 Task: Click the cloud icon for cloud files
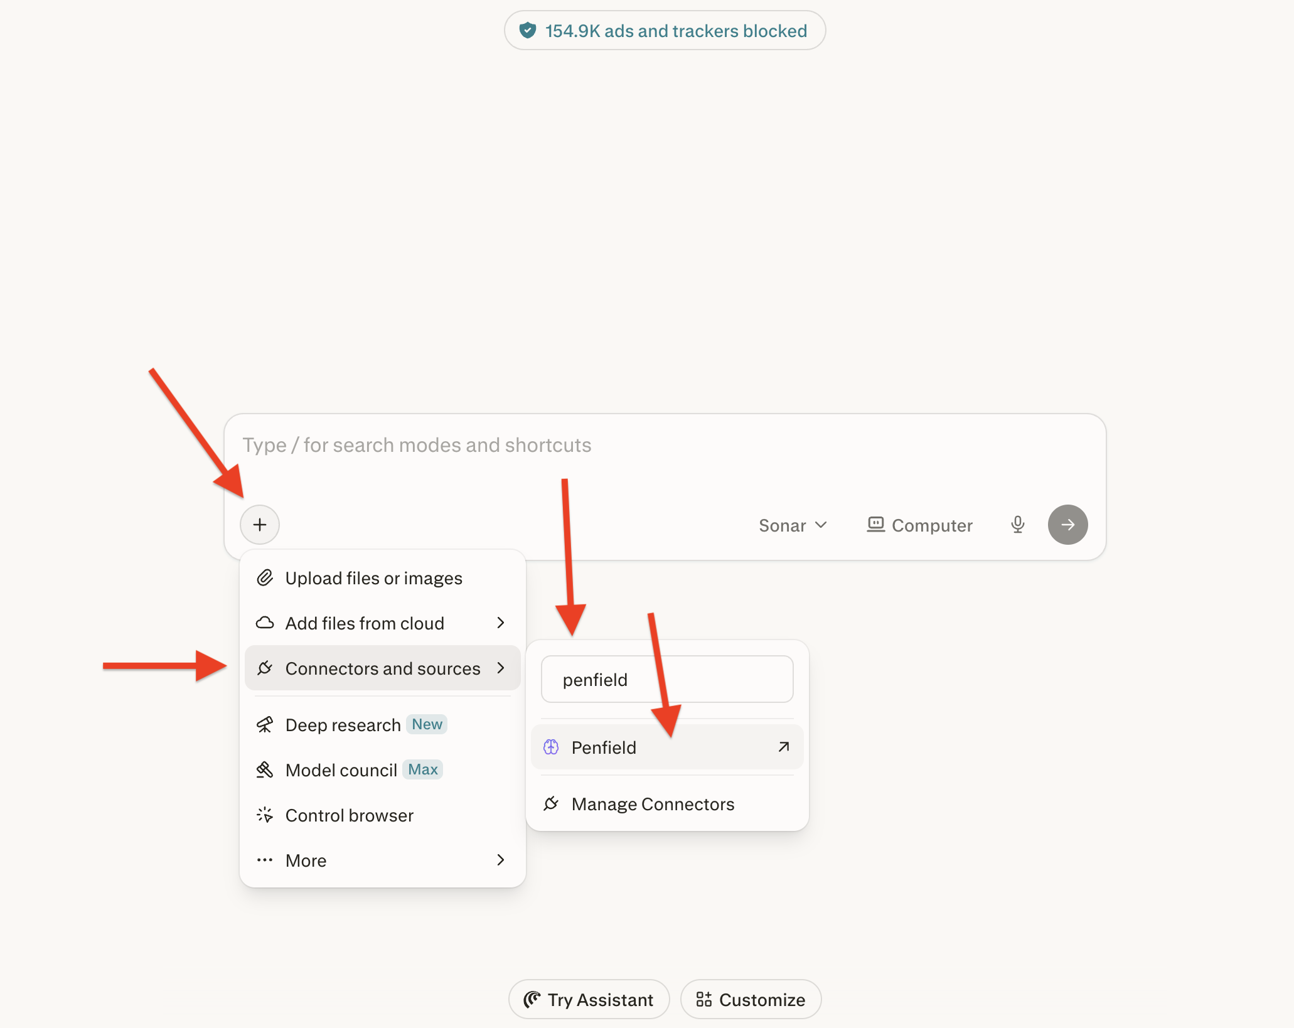[x=265, y=623]
